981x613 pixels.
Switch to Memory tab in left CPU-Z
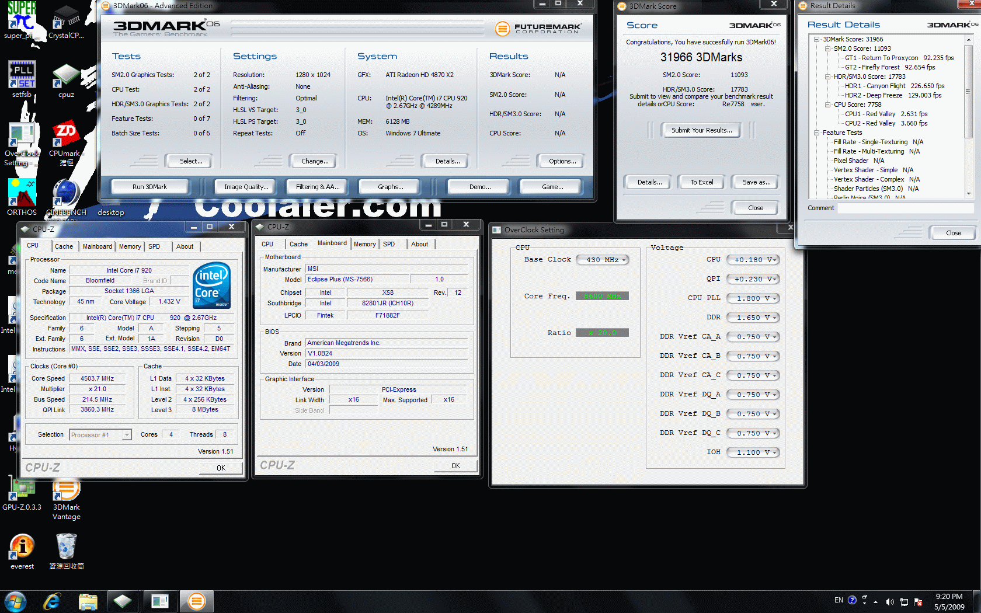click(130, 246)
